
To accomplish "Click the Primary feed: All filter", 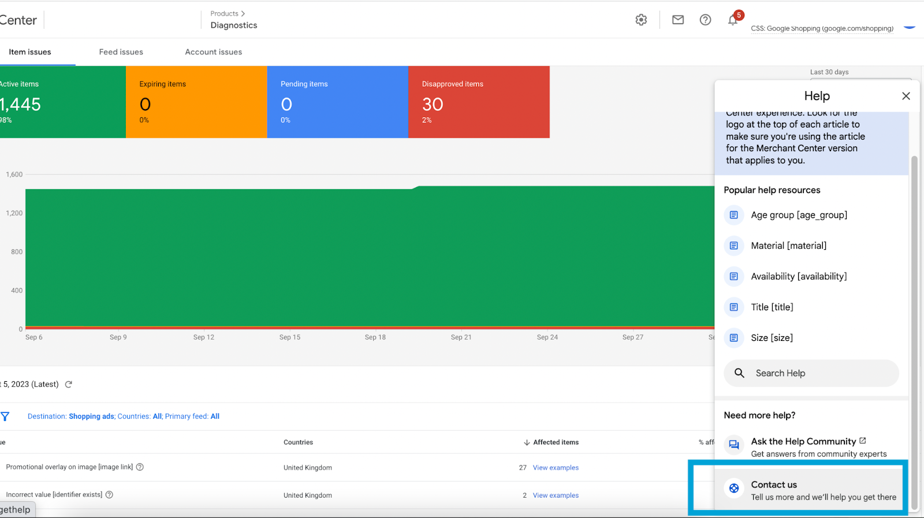I will coord(192,416).
